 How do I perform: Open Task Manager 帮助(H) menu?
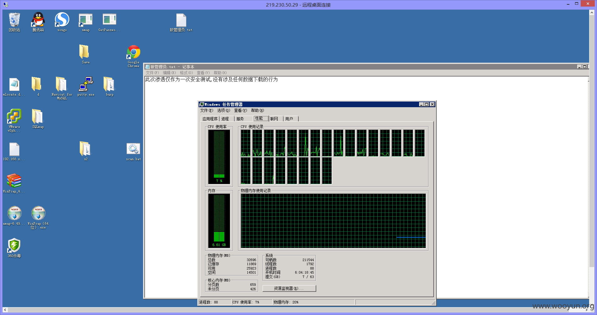[x=257, y=110]
